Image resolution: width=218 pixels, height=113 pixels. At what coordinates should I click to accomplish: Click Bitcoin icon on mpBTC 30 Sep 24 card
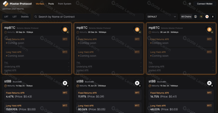pos(65,29)
